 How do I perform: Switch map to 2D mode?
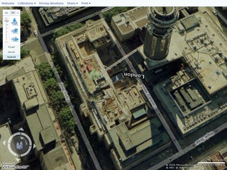pos(6,13)
